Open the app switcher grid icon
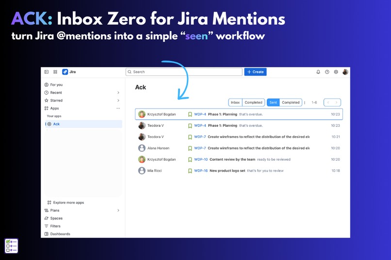The height and width of the screenshot is (260, 391). (55, 72)
